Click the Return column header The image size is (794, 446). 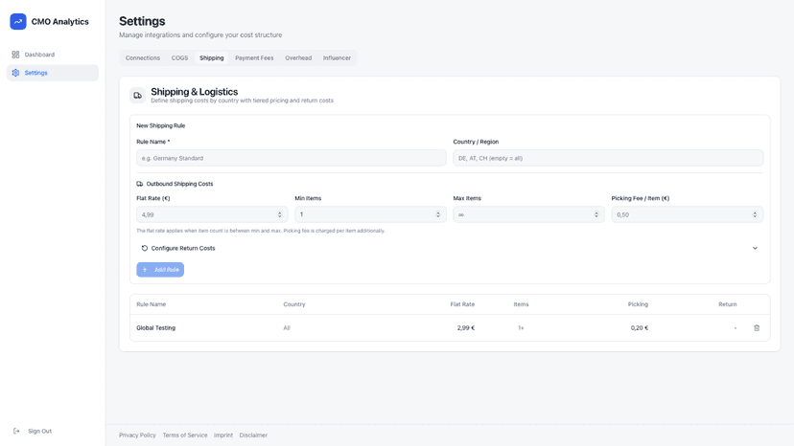pyautogui.click(x=728, y=304)
